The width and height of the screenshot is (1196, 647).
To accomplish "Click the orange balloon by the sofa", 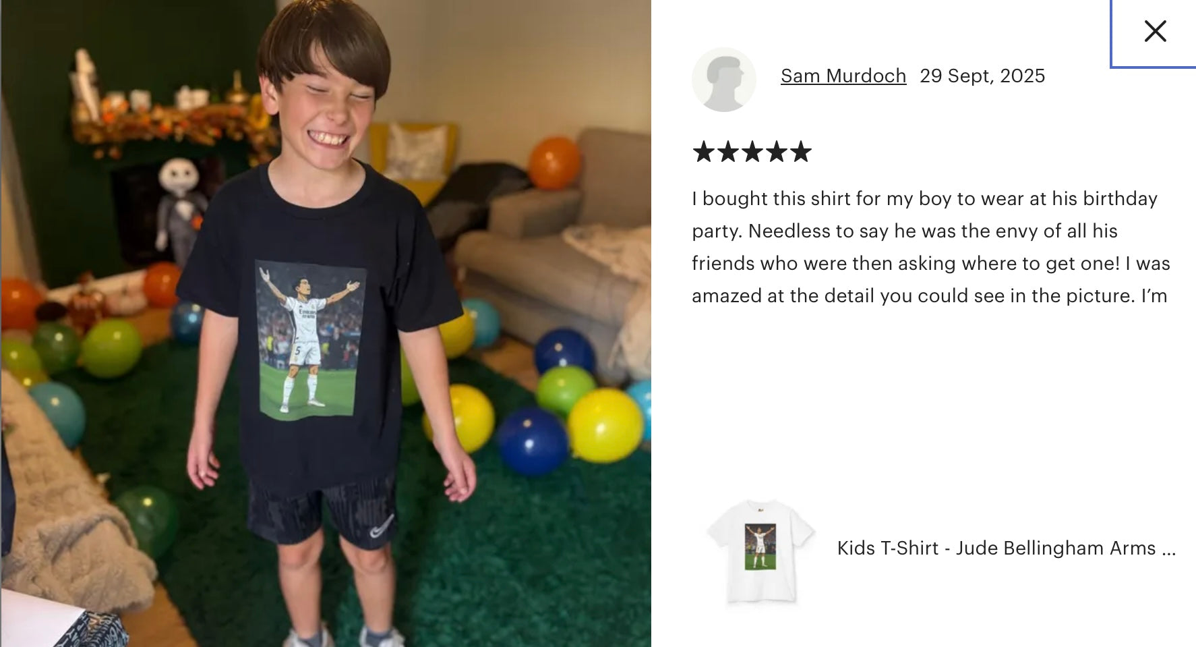I will [x=554, y=163].
